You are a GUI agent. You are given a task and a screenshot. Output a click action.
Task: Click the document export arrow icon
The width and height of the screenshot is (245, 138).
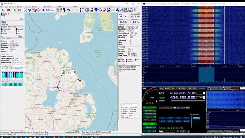tap(109, 10)
